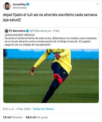The image size is (102, 122).
Task: Open the AuronPlay display name
Action: coord(19,4)
